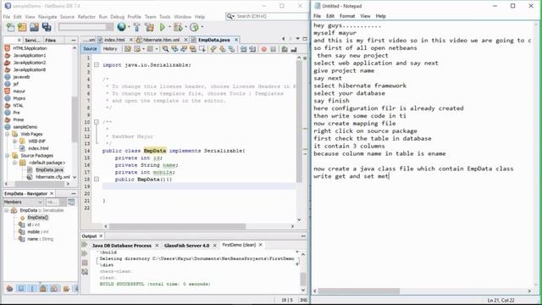Click the Stop Macro Recording square icon
The width and height of the screenshot is (542, 305).
pyautogui.click(x=273, y=49)
